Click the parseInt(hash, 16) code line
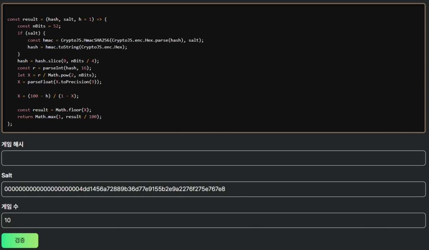Image resolution: width=429 pixels, height=250 pixels. click(54, 68)
